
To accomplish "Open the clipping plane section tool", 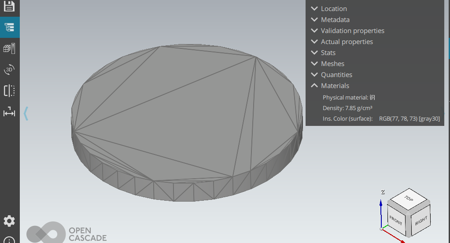I will pyautogui.click(x=9, y=91).
